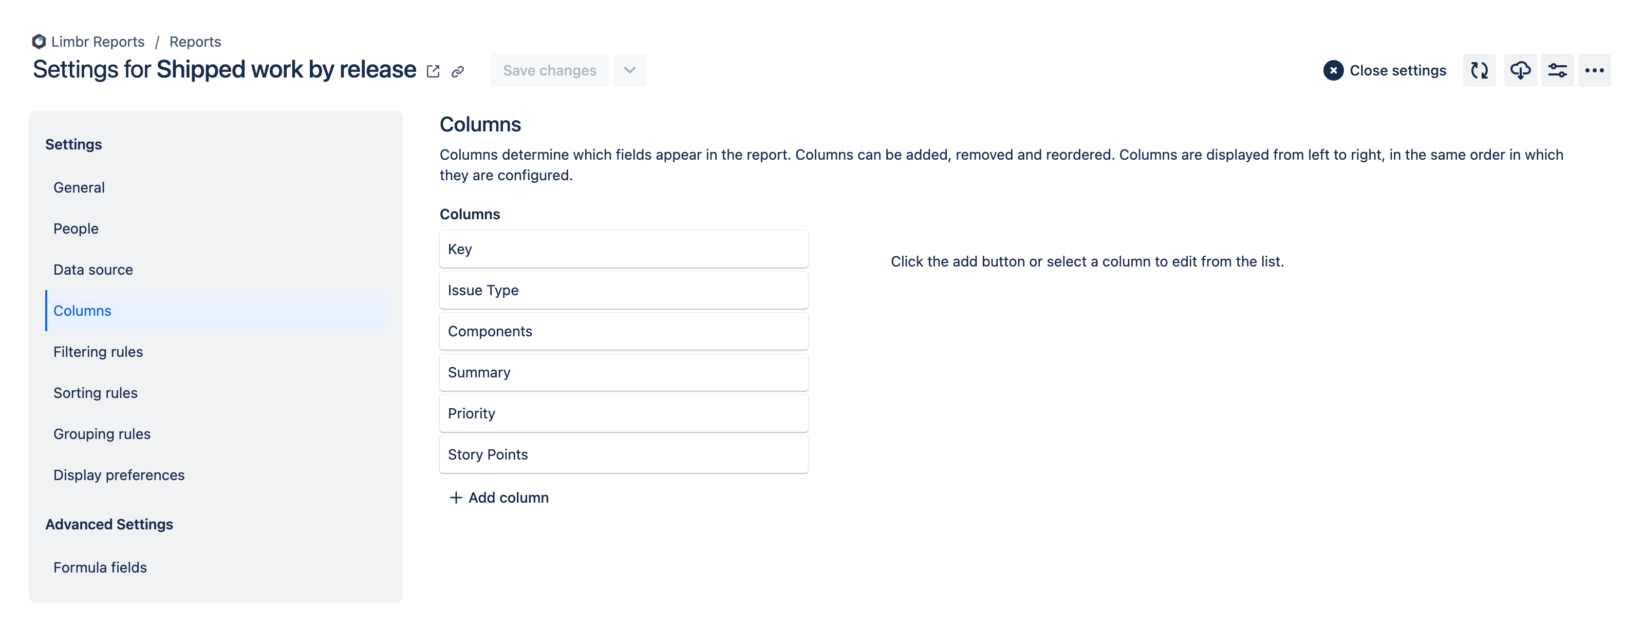Click the Priority column entry
The width and height of the screenshot is (1644, 629).
click(624, 413)
